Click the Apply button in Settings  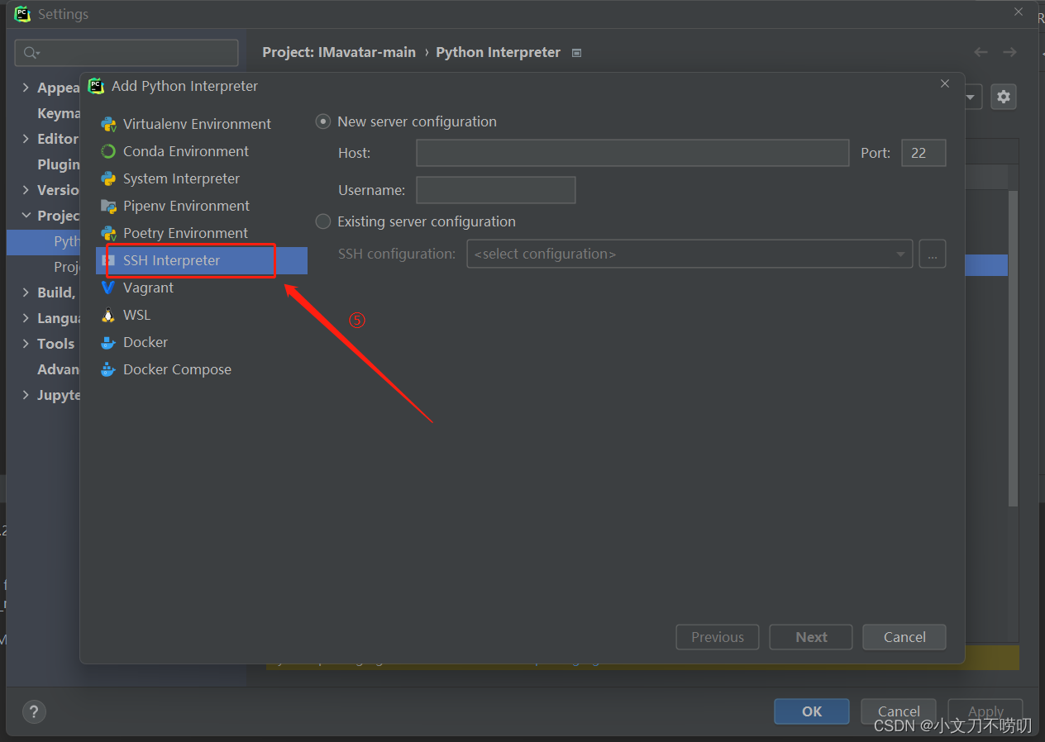coord(985,711)
